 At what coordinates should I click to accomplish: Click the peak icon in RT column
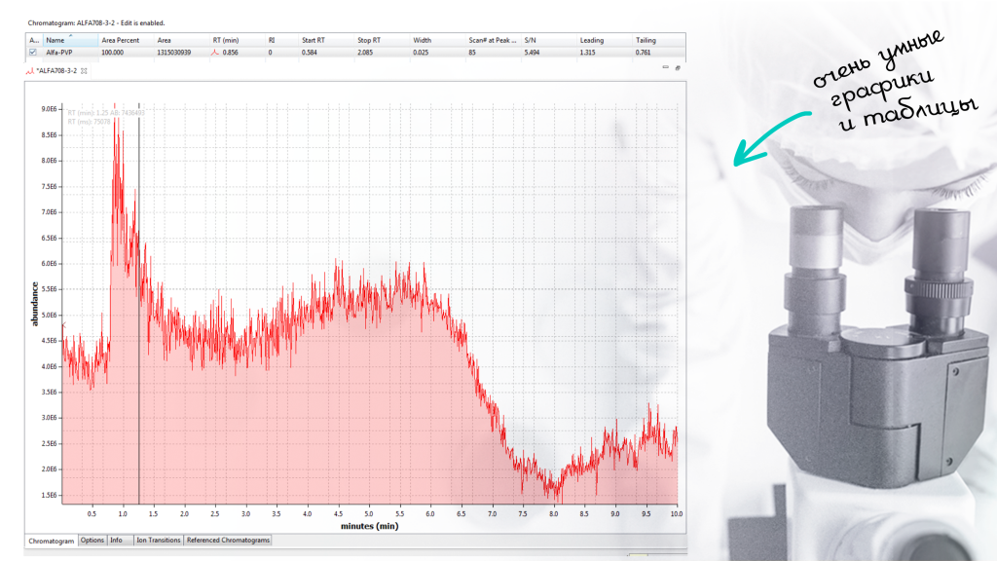pos(215,53)
